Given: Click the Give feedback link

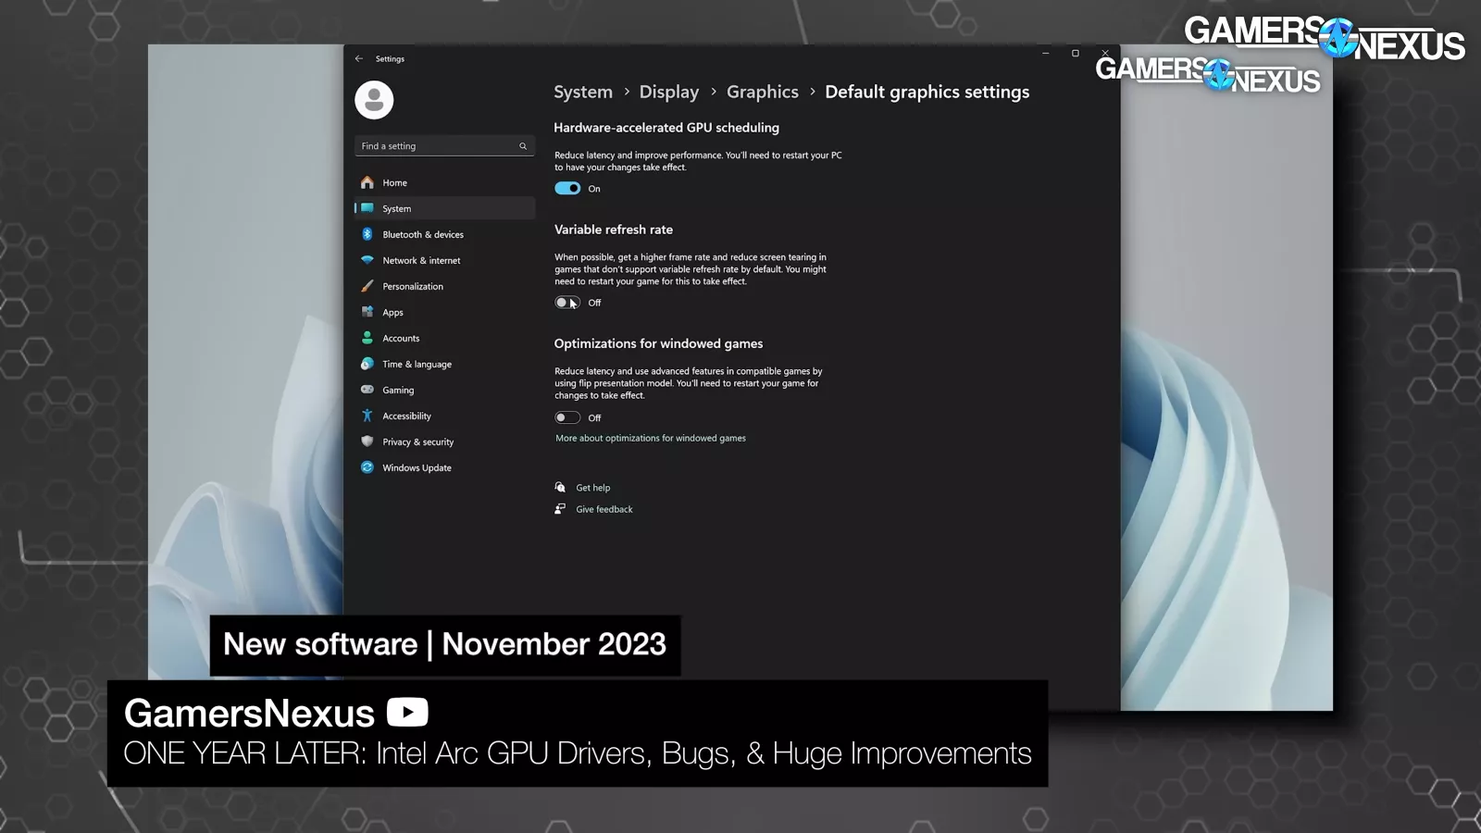Looking at the screenshot, I should pos(604,509).
